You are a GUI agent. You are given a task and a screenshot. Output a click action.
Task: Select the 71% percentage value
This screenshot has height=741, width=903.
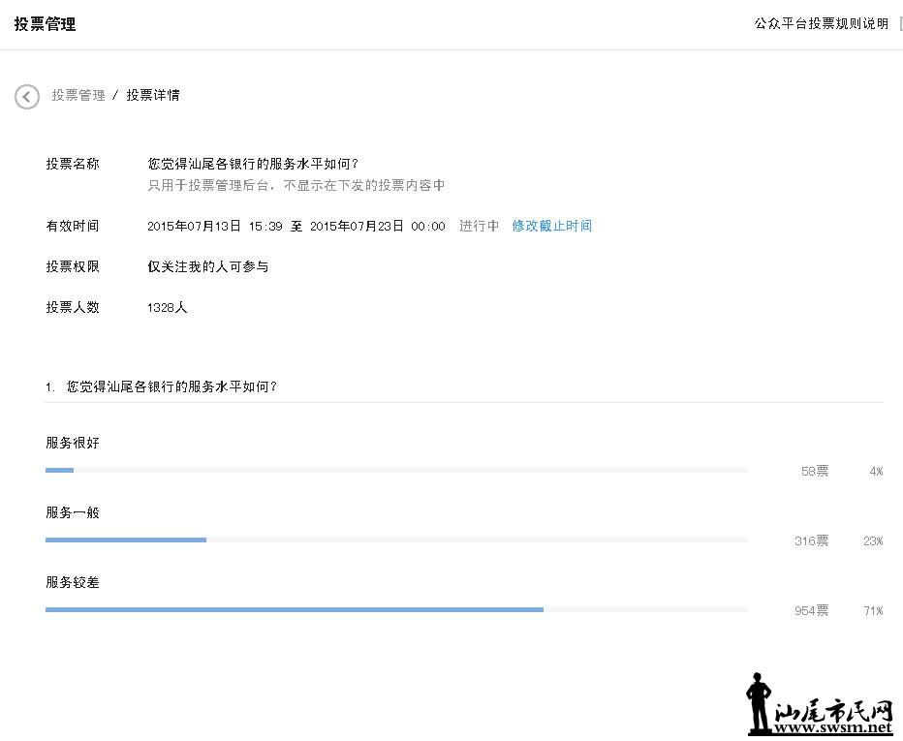[872, 610]
